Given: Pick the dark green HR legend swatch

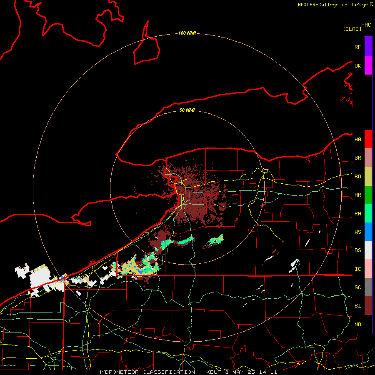Looking at the screenshot, I should [368, 195].
